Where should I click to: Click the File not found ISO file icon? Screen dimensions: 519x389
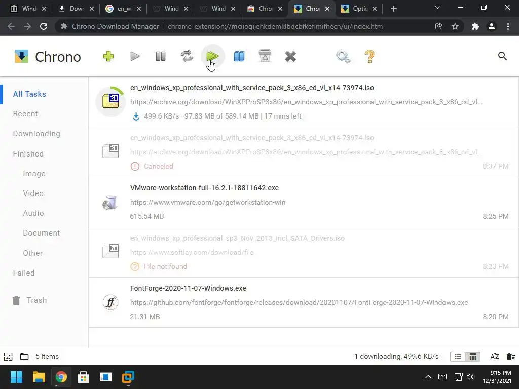pyautogui.click(x=110, y=251)
